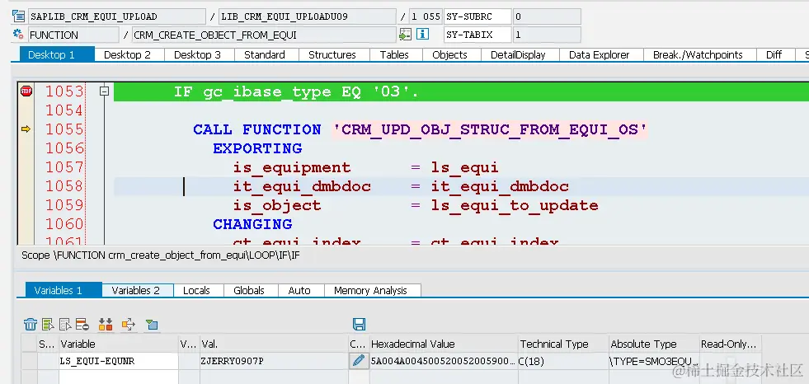809x384 pixels.
Task: Click the ZJERRY0907P value cell
Action: tap(274, 361)
